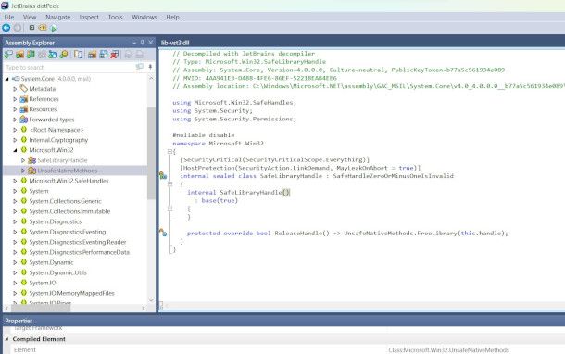Image resolution: width=565 pixels, height=354 pixels.
Task: Click the small square icon in main toolbar
Action: (31, 28)
